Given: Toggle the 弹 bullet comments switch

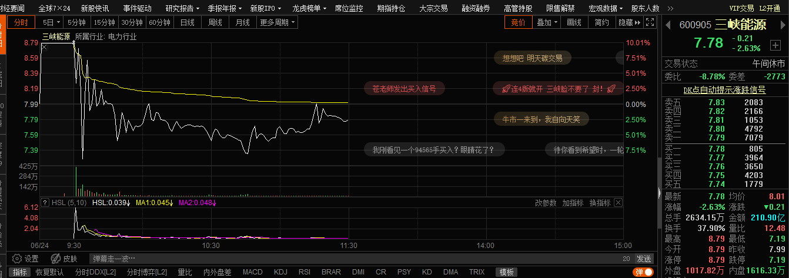Looking at the screenshot, I should point(644,272).
